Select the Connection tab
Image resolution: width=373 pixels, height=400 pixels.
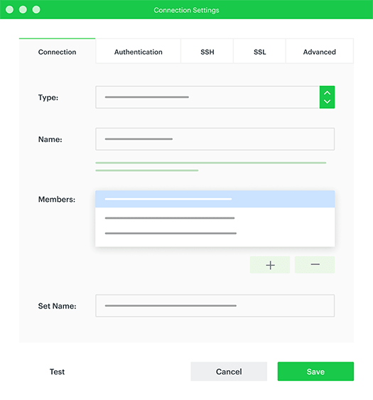[x=57, y=52]
